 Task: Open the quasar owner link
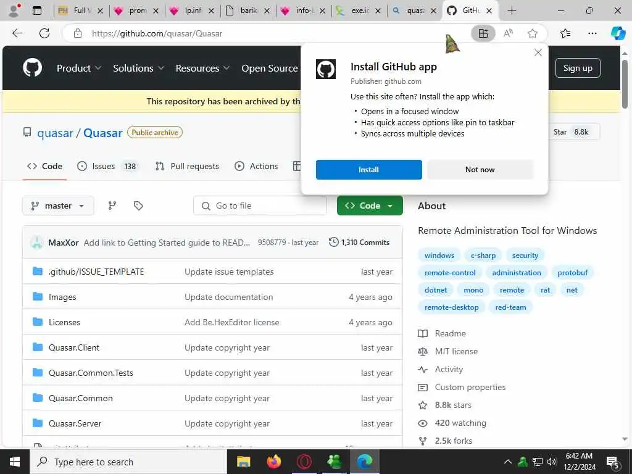(x=55, y=133)
